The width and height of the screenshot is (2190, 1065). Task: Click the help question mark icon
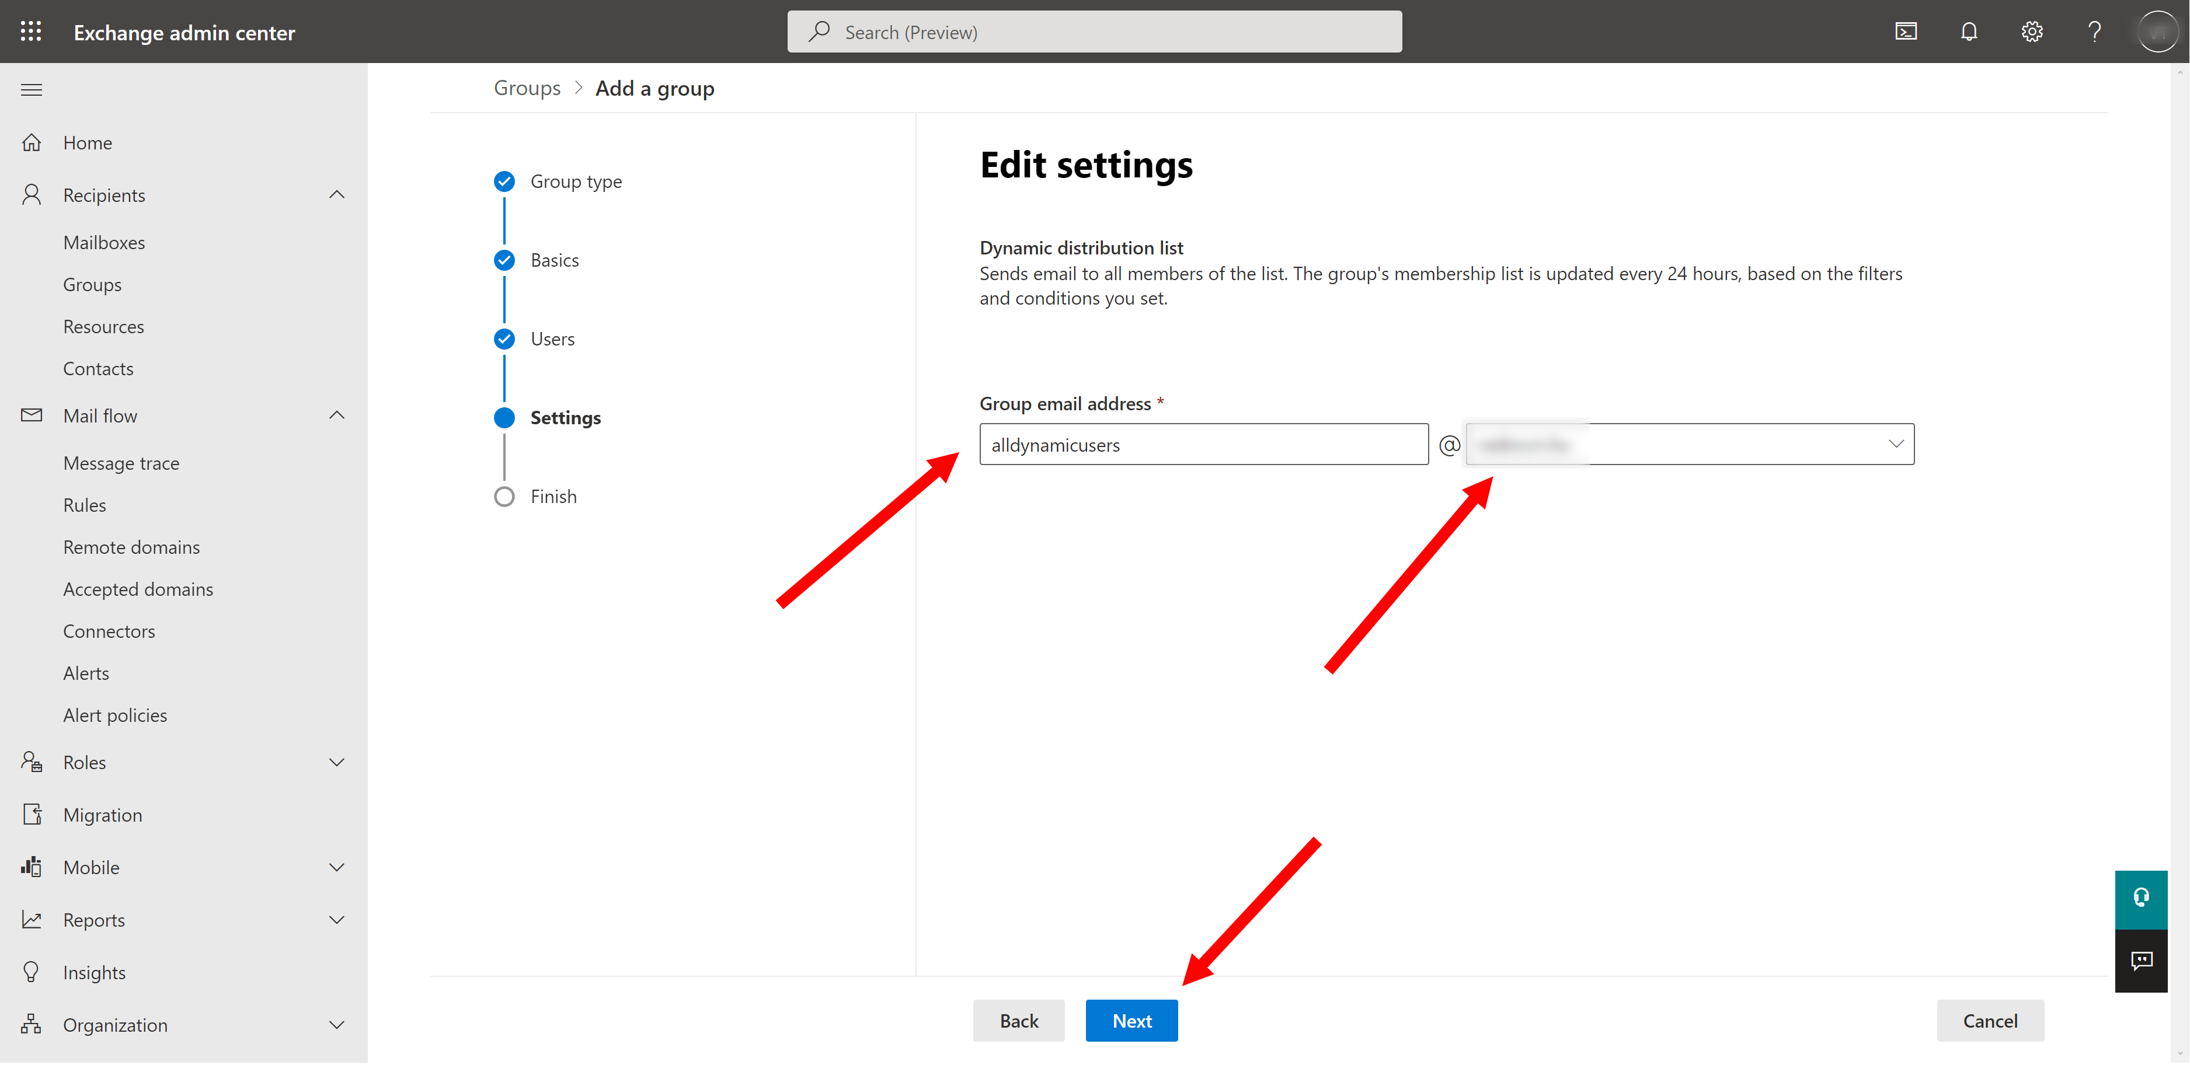click(2095, 32)
